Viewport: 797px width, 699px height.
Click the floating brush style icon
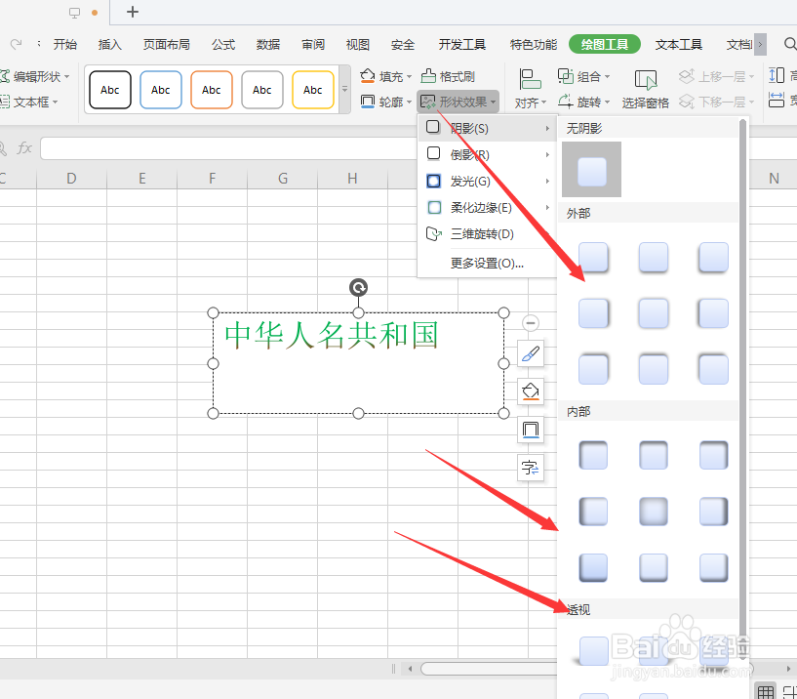[x=531, y=354]
